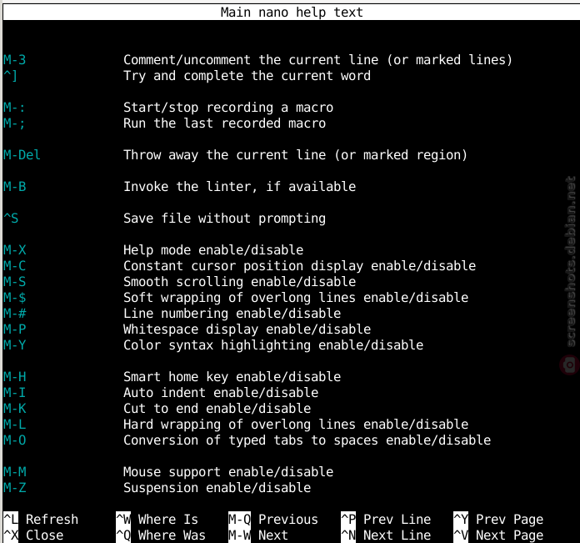Click 'Color syntax highlighting enable/disable' text
Image resolution: width=580 pixels, height=543 pixels.
click(273, 345)
